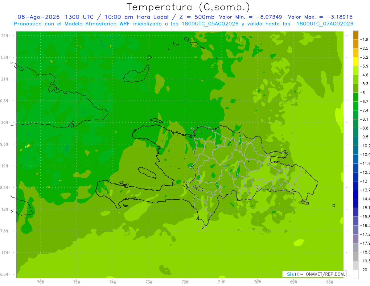Click the "21N" latitude label
This screenshot has width=370, height=286.
5,79
